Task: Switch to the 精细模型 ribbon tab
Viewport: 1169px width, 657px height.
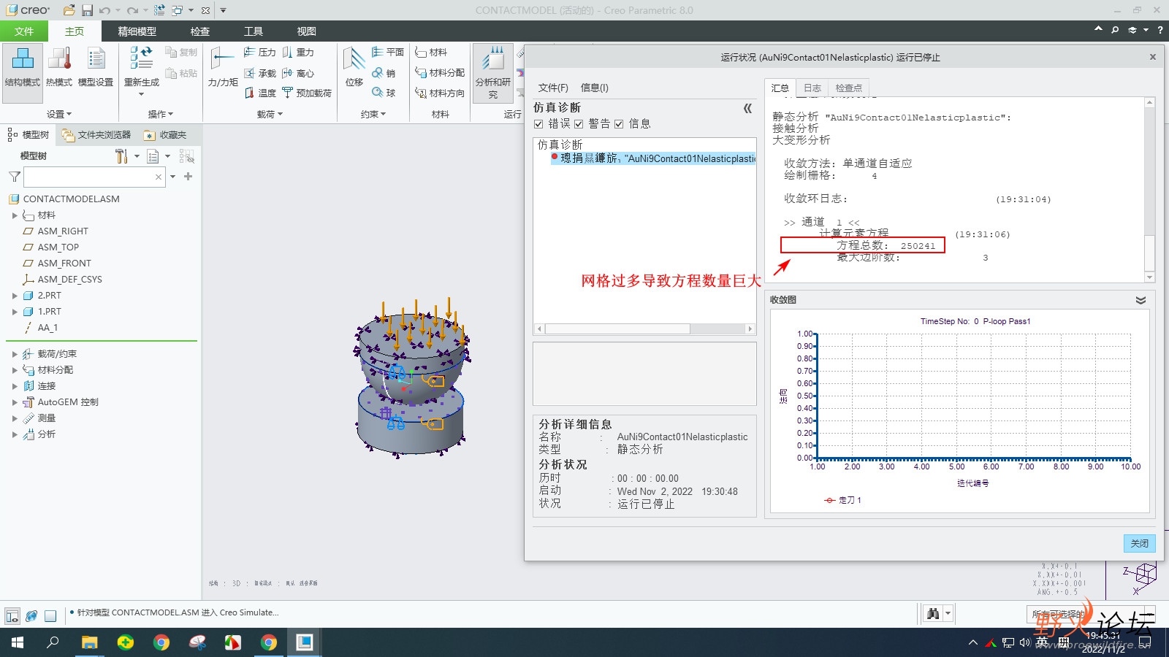Action: tap(137, 31)
